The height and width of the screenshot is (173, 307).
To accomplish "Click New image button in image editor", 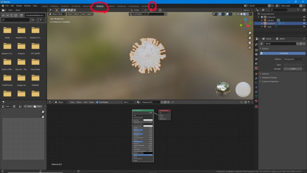I will tap(28, 106).
